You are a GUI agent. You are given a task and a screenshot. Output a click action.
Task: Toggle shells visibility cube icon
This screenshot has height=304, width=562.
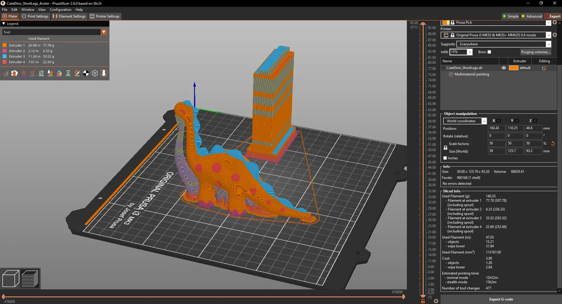pos(95,73)
